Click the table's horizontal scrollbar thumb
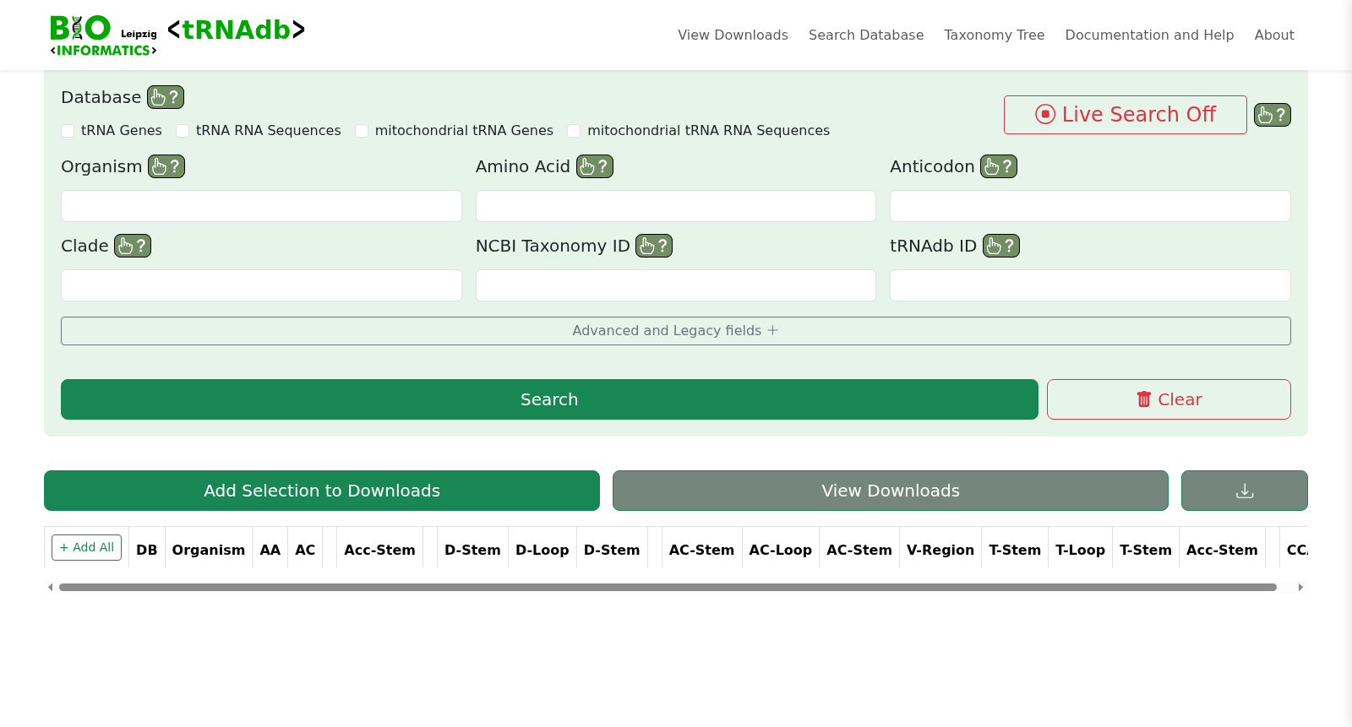The image size is (1352, 727). (x=668, y=587)
